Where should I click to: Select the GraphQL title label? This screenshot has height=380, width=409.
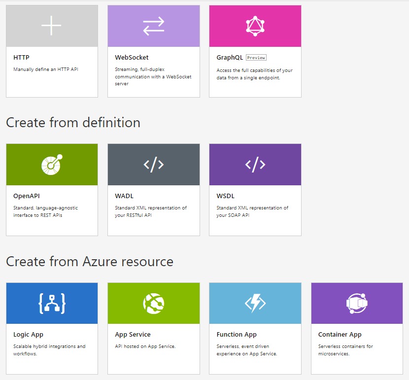tap(230, 58)
